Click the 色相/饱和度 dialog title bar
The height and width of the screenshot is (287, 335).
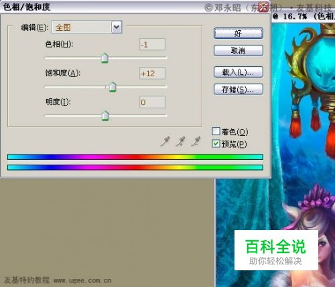[135, 7]
